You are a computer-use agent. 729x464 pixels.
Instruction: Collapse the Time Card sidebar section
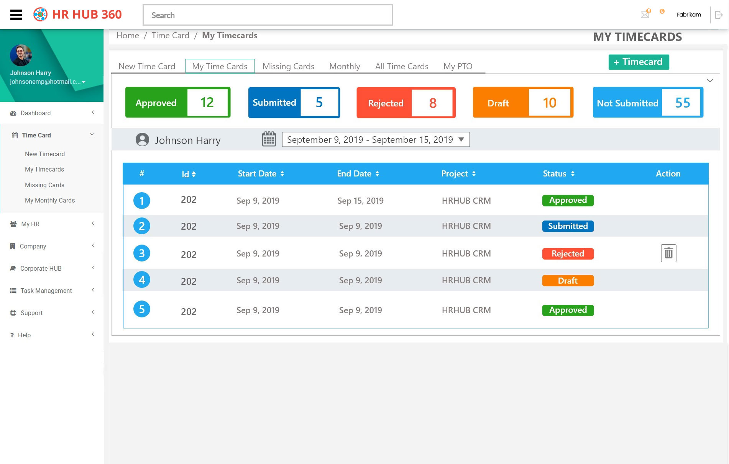(92, 134)
